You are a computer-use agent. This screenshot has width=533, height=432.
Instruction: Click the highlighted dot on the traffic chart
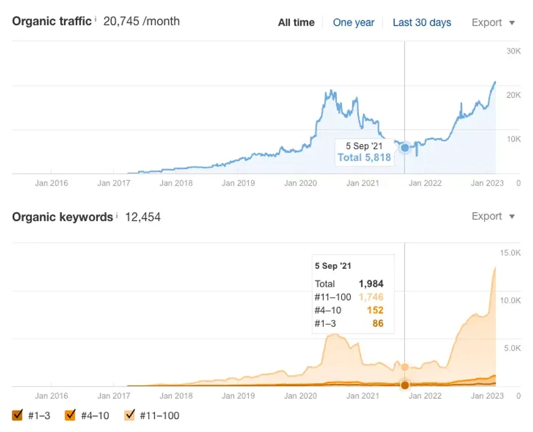click(x=405, y=147)
